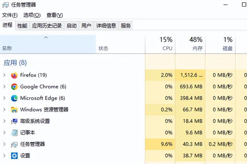Expand the Firefox process group
The height and width of the screenshot is (164, 247).
(x=4, y=75)
